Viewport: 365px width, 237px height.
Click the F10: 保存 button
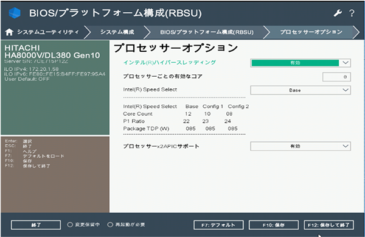click(274, 225)
